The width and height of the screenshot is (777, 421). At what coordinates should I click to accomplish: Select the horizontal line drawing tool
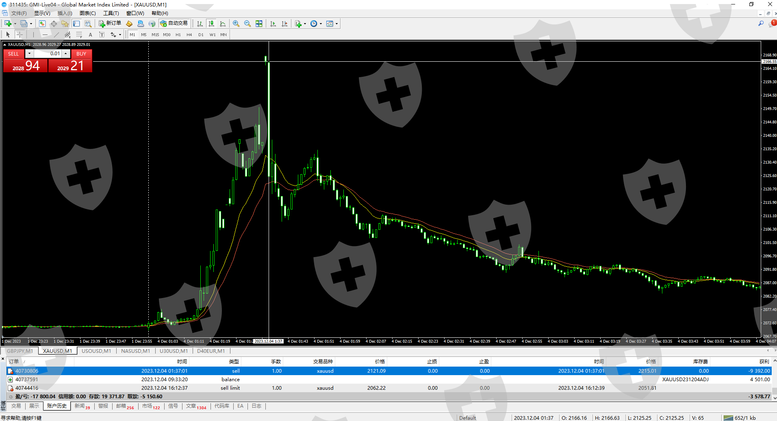45,35
